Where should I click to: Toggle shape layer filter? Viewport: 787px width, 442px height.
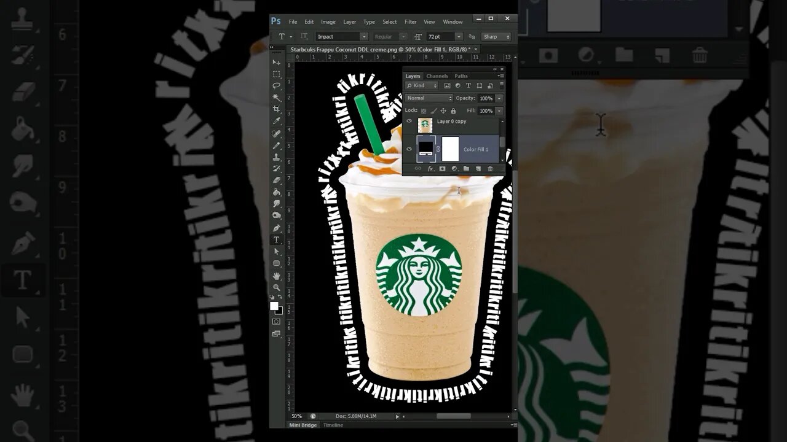(479, 86)
